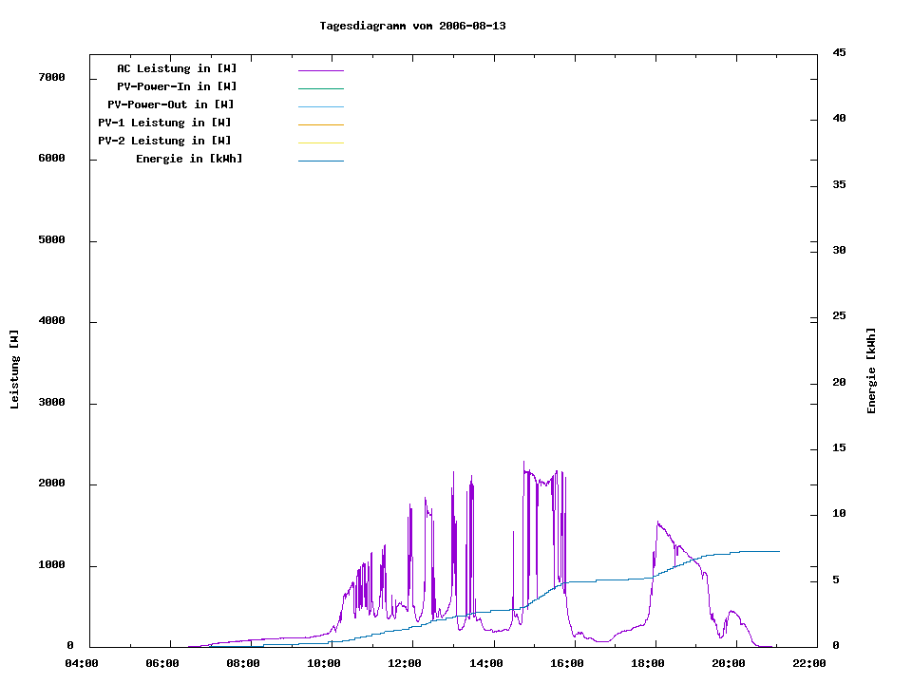The image size is (912, 684).
Task: Click the left axis title Leistung [W]
Action: tap(15, 370)
